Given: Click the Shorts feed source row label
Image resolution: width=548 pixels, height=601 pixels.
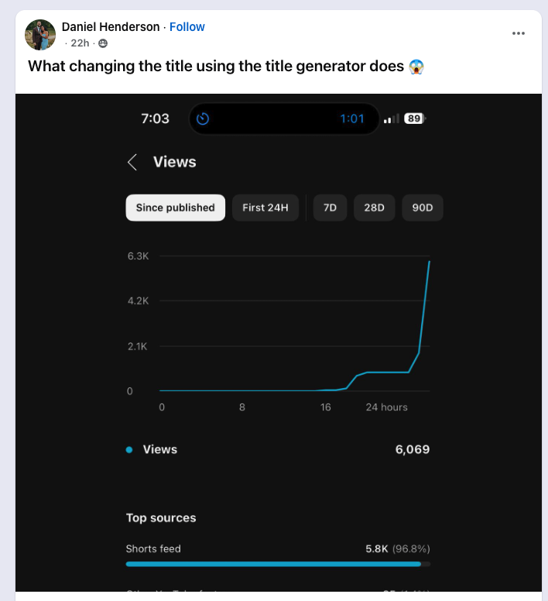Looking at the screenshot, I should pos(153,548).
